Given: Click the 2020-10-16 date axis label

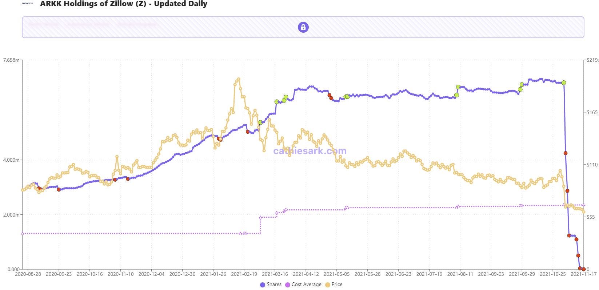Looking at the screenshot, I should (89, 274).
